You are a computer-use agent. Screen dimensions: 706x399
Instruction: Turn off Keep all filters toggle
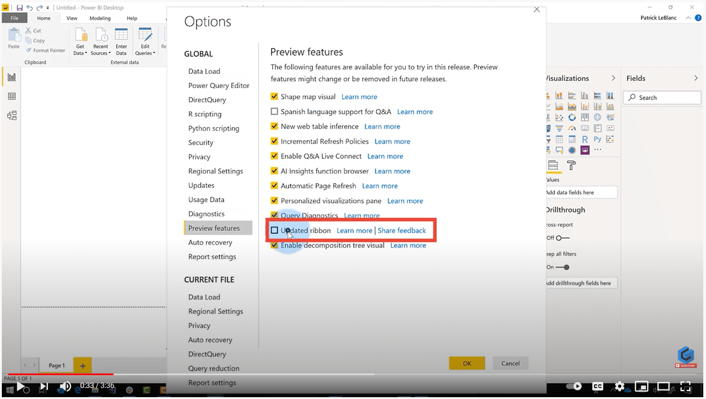563,267
